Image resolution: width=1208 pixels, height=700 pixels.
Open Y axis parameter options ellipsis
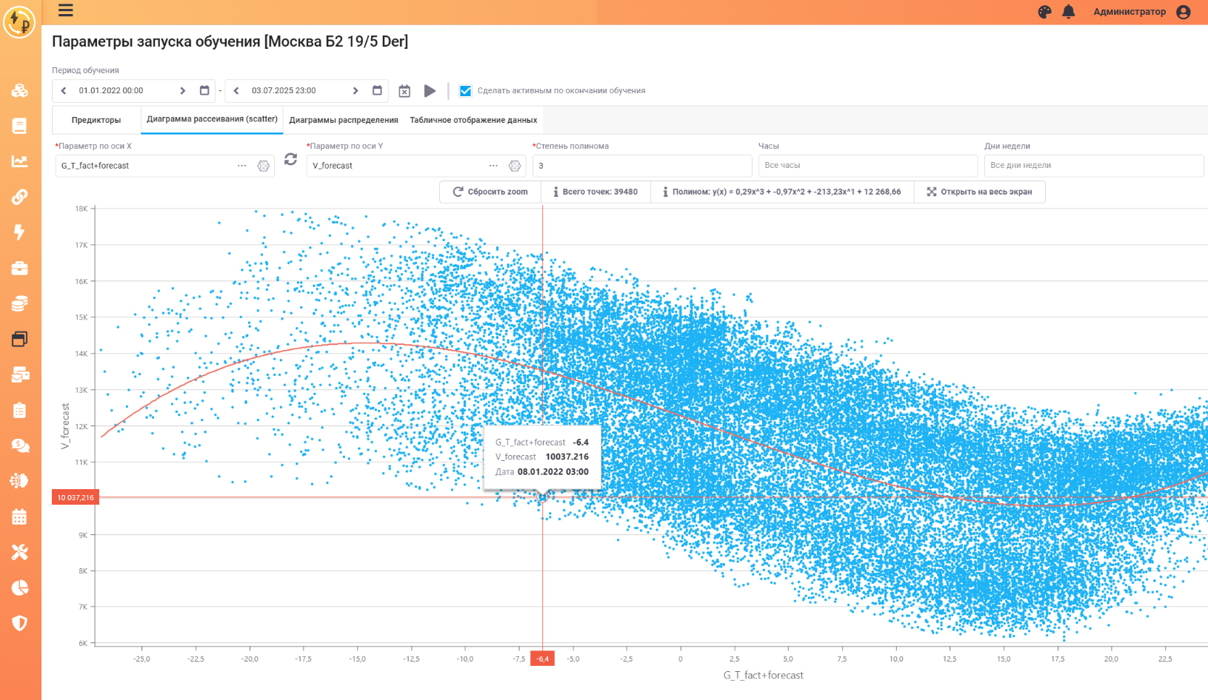click(x=493, y=166)
